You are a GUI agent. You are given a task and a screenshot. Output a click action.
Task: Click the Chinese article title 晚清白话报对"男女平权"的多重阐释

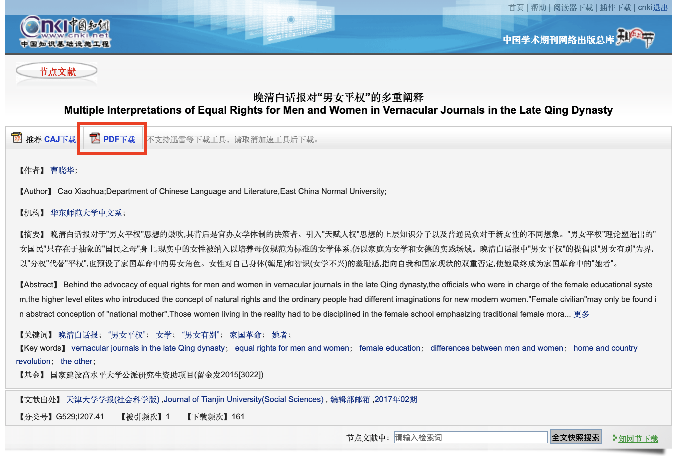[339, 98]
